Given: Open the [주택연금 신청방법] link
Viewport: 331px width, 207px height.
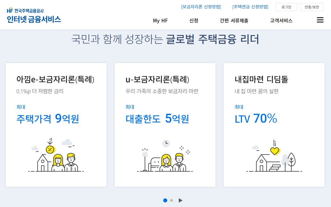Looking at the screenshot, I should (250, 7).
